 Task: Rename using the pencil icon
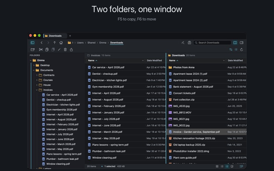(x=59, y=50)
